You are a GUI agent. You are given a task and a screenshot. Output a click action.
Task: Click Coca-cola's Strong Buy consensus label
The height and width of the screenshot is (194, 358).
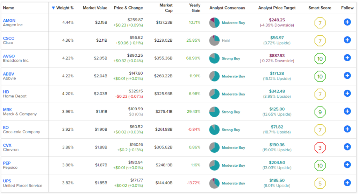tap(231, 130)
